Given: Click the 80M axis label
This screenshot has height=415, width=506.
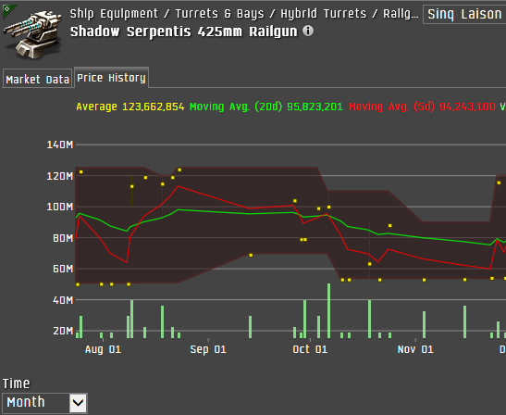Looking at the screenshot, I should 63,238.
